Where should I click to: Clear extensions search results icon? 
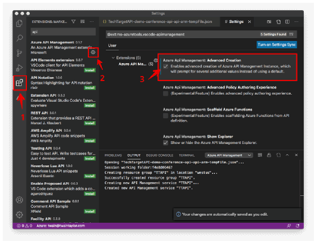pos(82,21)
